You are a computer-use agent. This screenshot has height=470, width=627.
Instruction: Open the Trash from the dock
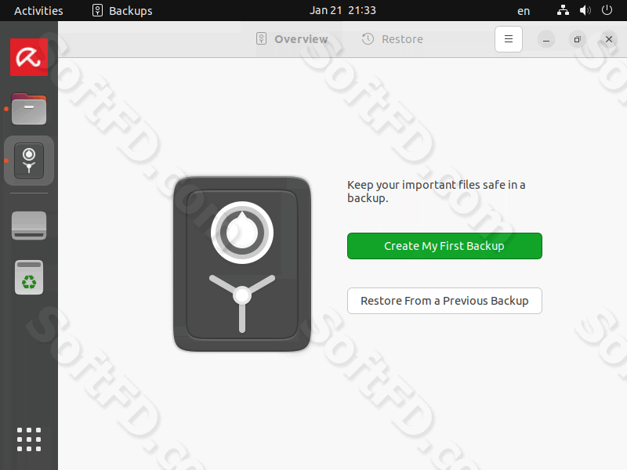pos(29,278)
